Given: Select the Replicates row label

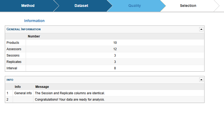Looking at the screenshot, I should pos(14,62).
